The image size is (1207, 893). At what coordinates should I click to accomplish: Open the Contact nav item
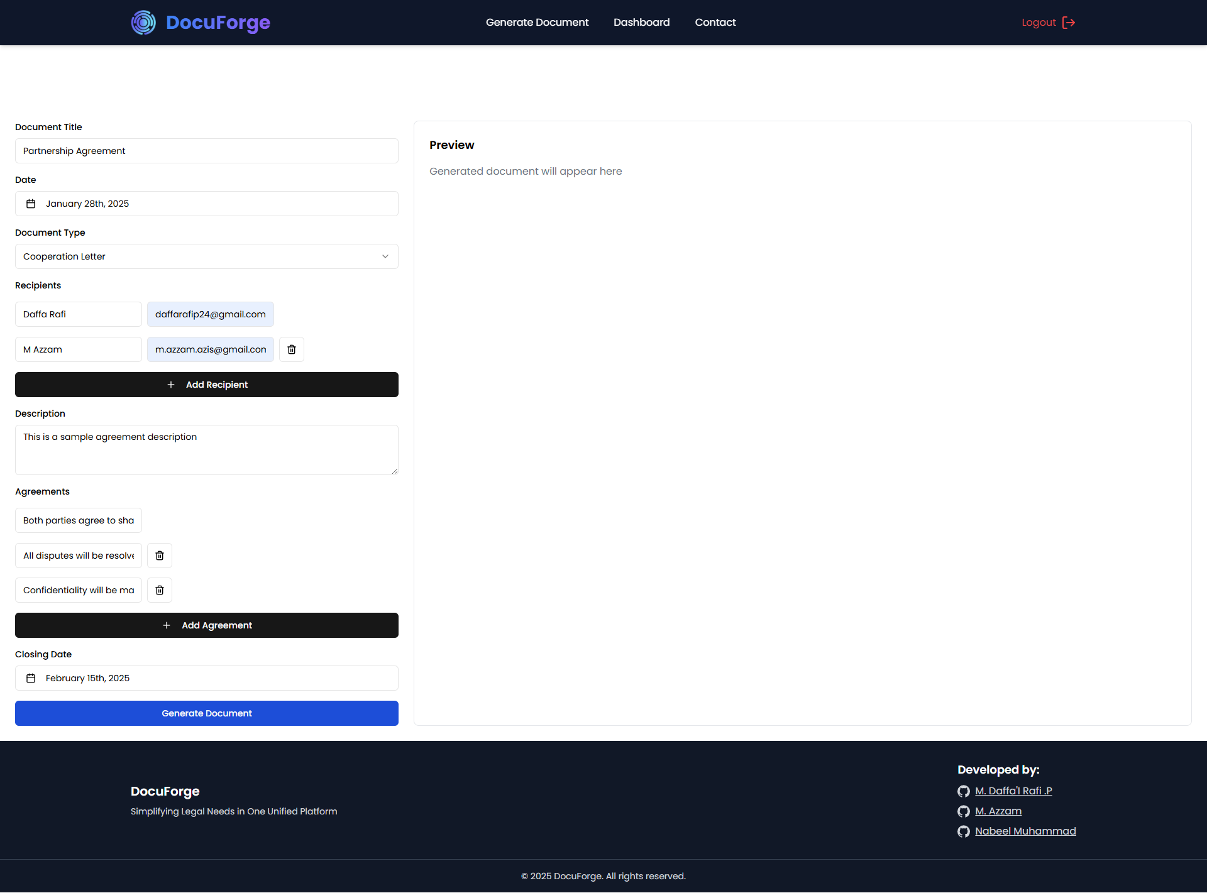tap(715, 23)
